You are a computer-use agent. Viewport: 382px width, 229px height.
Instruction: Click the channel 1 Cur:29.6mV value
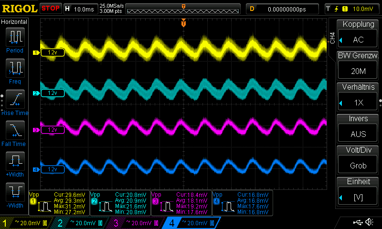click(70, 195)
